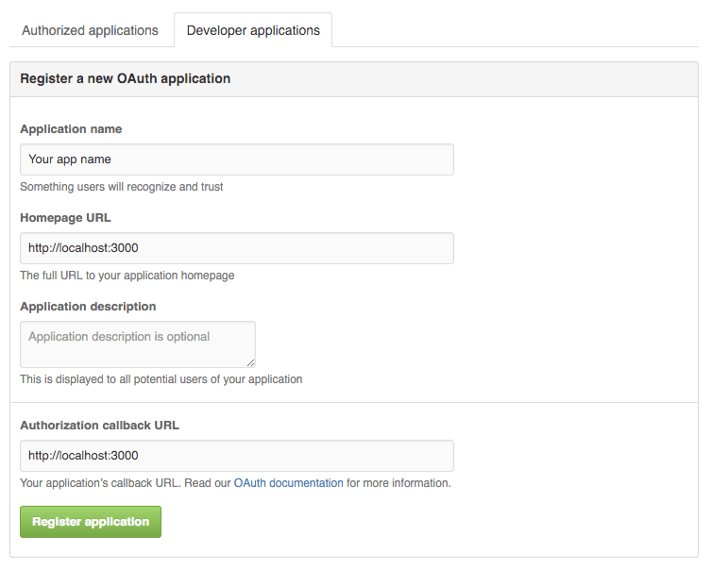Click 'This is displayed to all potential users' hint

[x=161, y=379]
